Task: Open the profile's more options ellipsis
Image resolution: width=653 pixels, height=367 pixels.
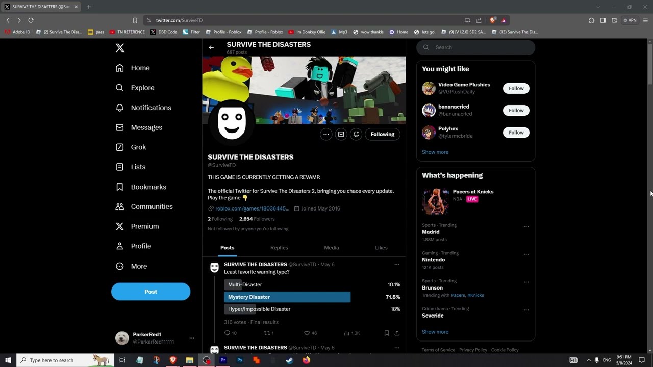Action: coord(326,134)
